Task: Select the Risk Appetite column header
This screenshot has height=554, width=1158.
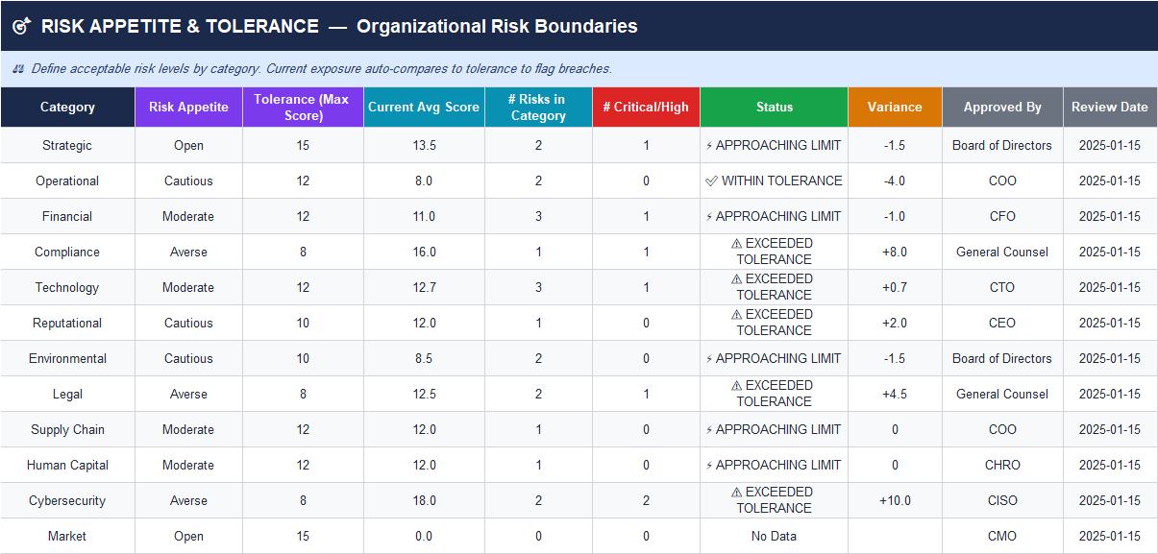Action: 188,107
